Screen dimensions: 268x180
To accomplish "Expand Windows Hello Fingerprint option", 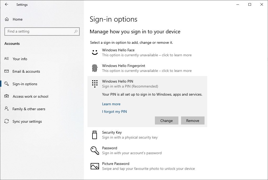I will coord(147,68).
